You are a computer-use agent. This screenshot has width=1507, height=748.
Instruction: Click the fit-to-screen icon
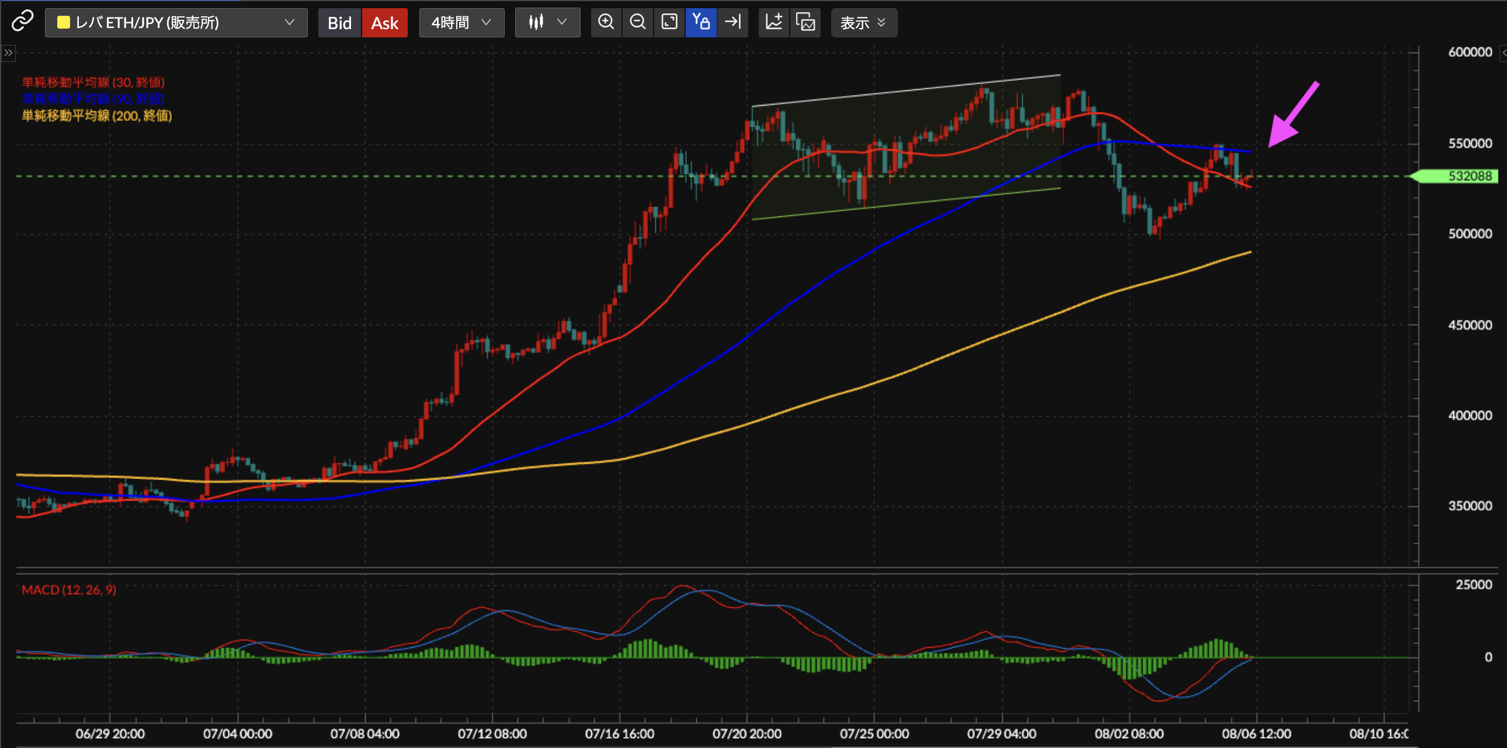click(669, 22)
